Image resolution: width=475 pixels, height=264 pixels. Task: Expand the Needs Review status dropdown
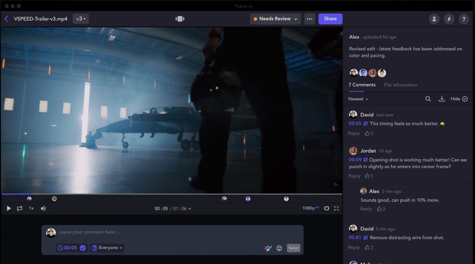click(275, 19)
